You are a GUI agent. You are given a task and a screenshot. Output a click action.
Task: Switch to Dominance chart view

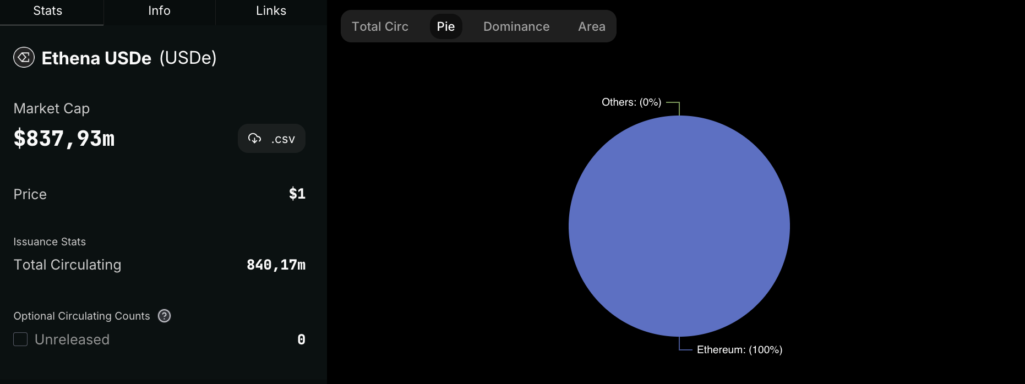click(516, 26)
